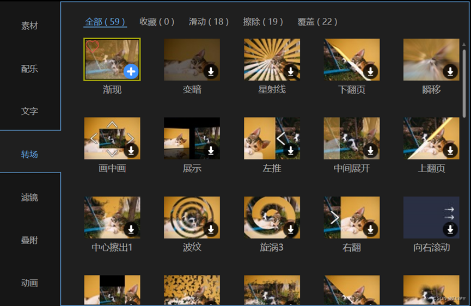Download the 左推 transition
471x306 pixels.
[x=291, y=150]
